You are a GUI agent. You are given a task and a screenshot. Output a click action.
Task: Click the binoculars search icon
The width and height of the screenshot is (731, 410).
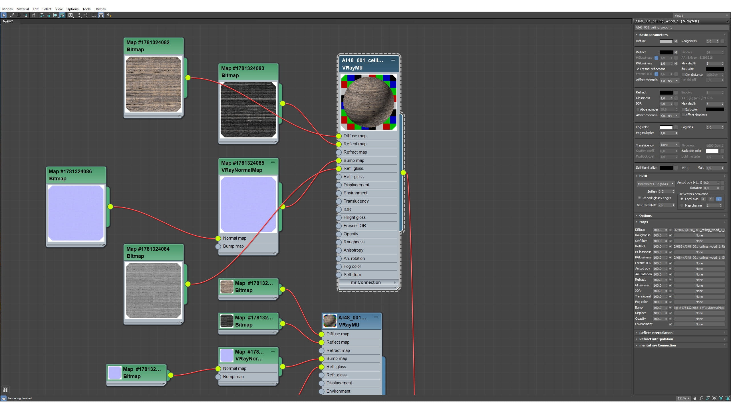(5, 390)
